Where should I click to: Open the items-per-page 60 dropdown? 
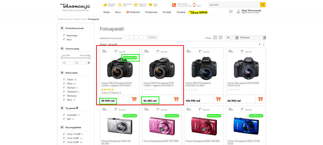pyautogui.click(x=232, y=37)
